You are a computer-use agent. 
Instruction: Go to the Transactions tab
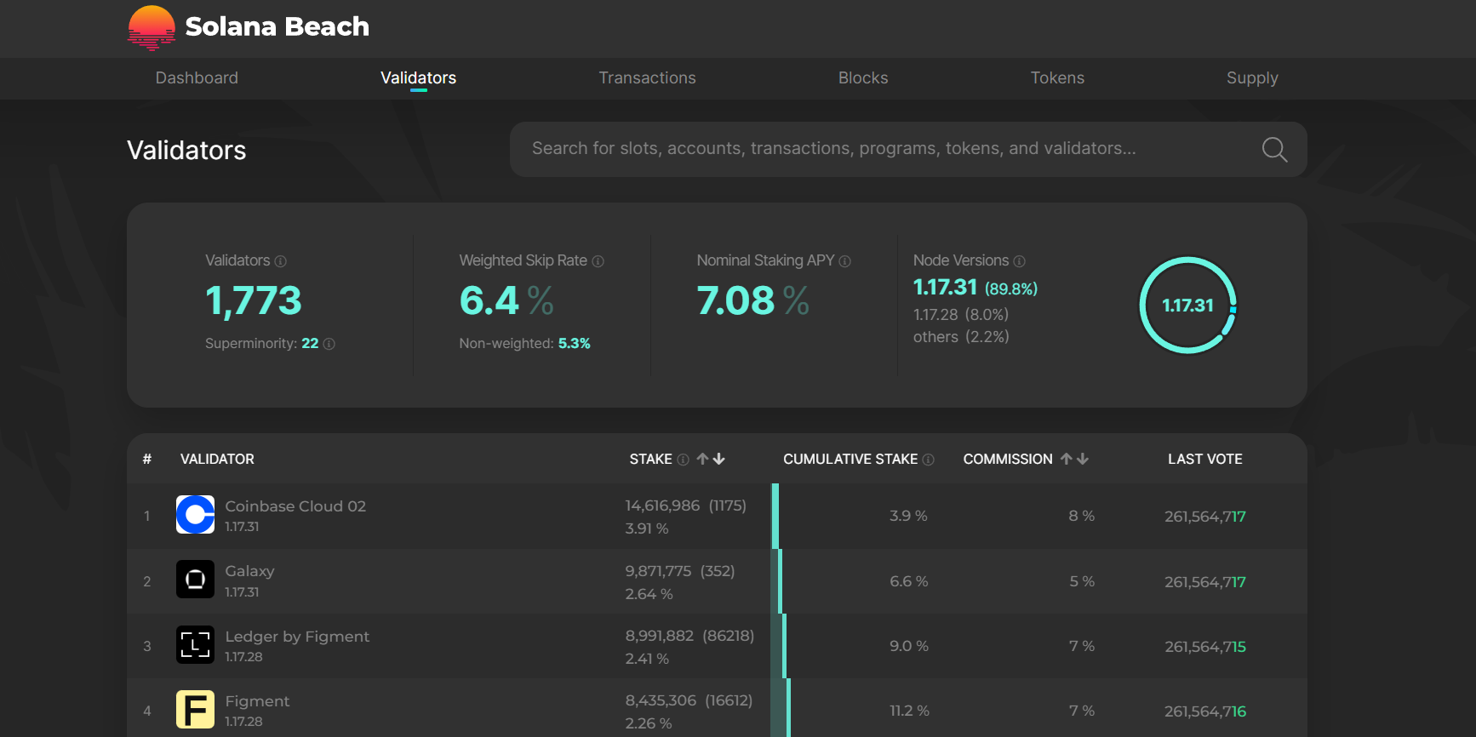(x=647, y=77)
